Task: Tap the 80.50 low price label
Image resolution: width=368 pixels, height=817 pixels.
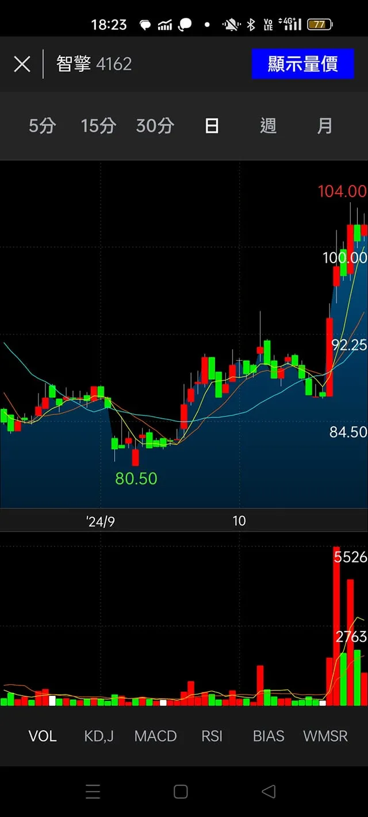Action: 136,479
